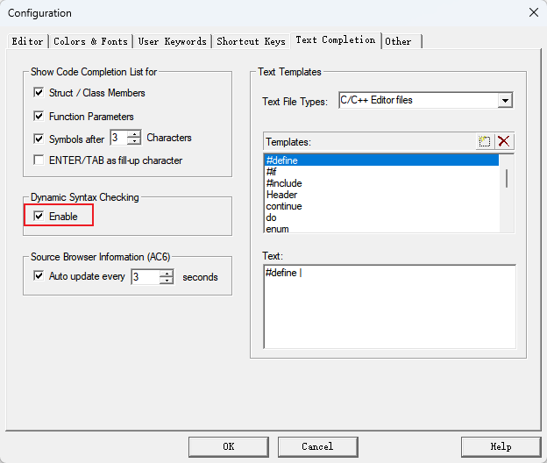Screen dimensions: 547x463
Task: Delete the selected template
Action: 504,141
